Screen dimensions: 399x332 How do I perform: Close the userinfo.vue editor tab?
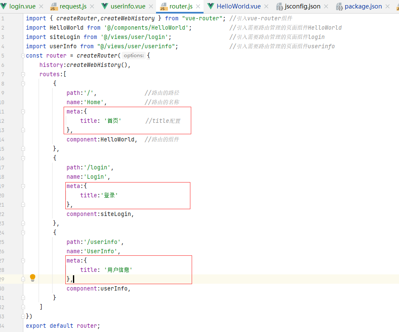[x=151, y=7]
